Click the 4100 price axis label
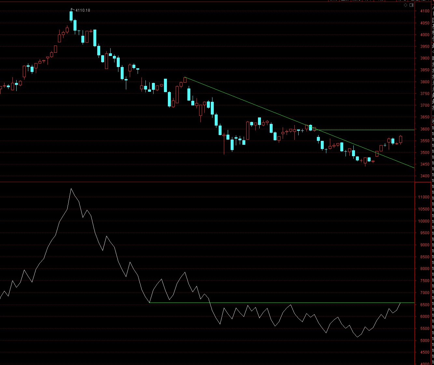This screenshot has height=365, width=434. coord(425,11)
